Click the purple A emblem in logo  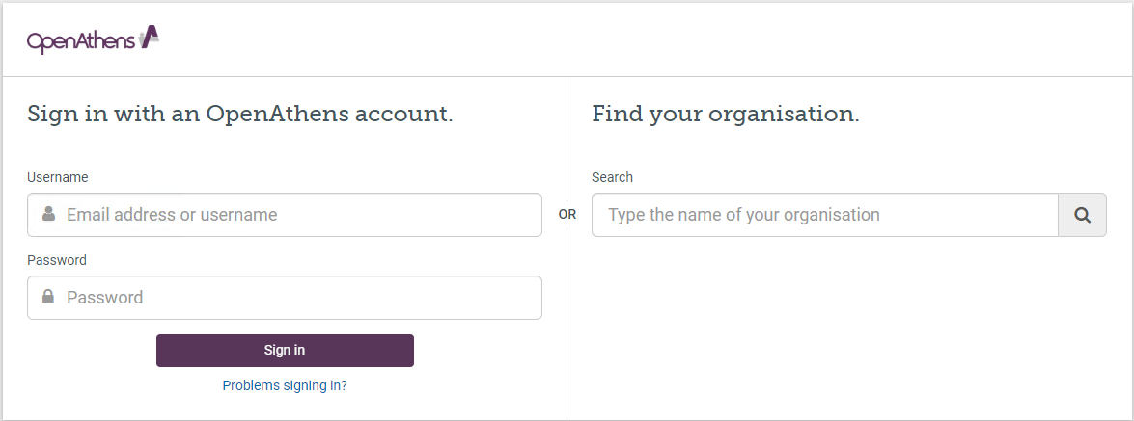(x=149, y=37)
